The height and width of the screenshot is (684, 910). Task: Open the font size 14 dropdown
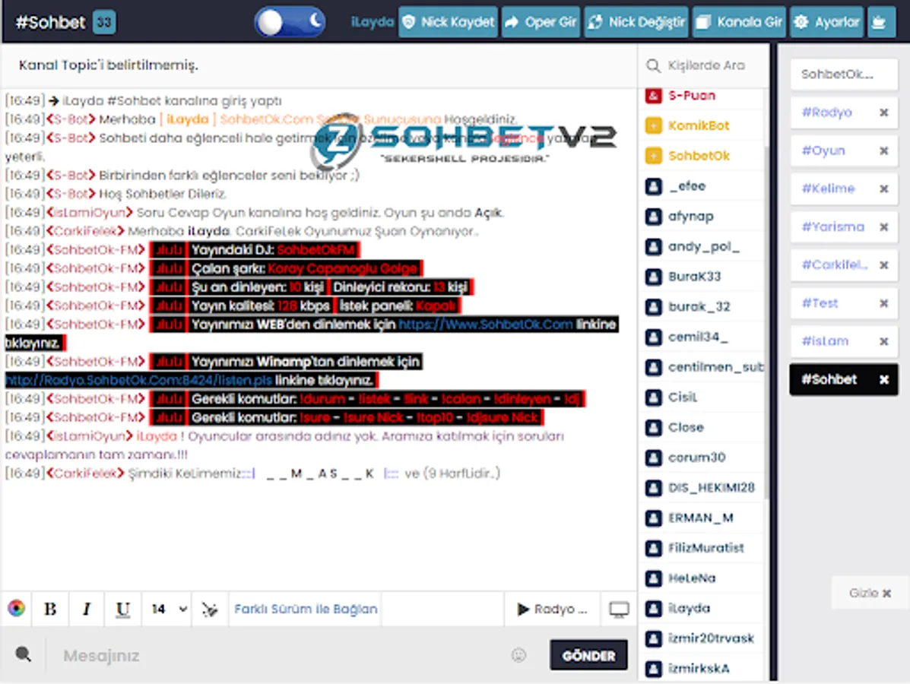click(x=168, y=609)
